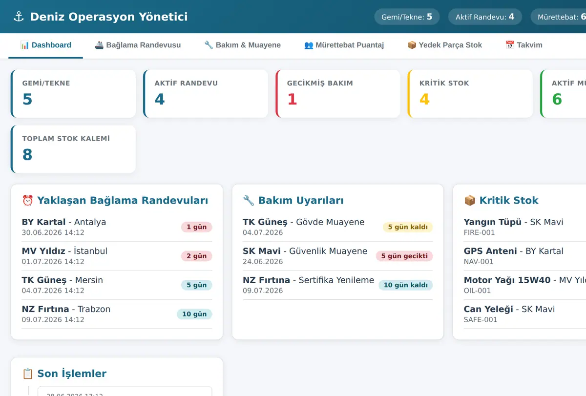Image resolution: width=586 pixels, height=396 pixels.
Task: Click the Son İşlemler heading
Action: pos(72,374)
